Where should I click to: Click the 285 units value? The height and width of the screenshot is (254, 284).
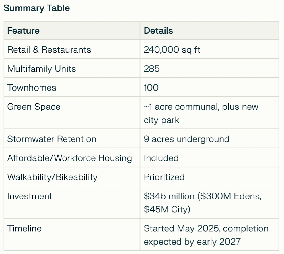[151, 69]
